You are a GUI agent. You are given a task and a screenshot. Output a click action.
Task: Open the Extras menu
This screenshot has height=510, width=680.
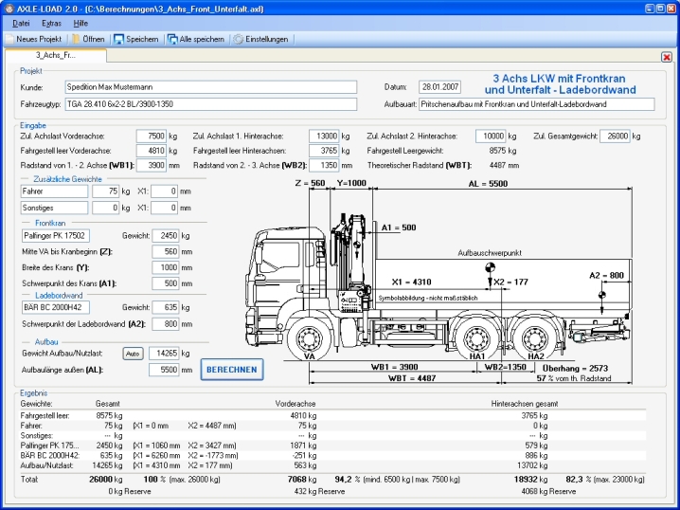tap(52, 22)
